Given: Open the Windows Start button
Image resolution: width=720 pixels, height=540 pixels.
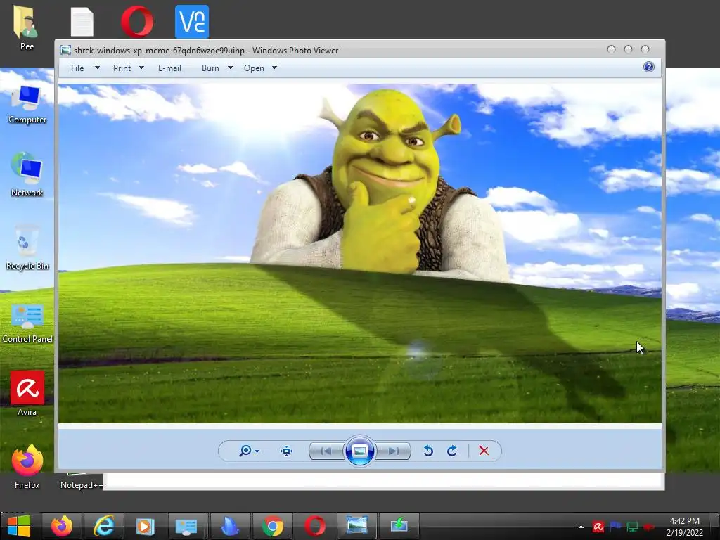Looking at the screenshot, I should [19, 526].
